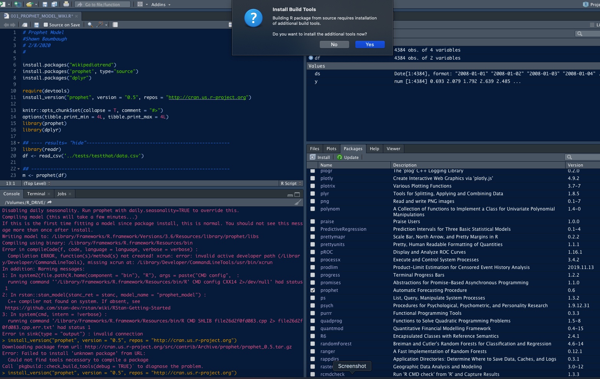Go back to previous source location arrow
The width and height of the screenshot is (600, 379).
(x=6, y=24)
